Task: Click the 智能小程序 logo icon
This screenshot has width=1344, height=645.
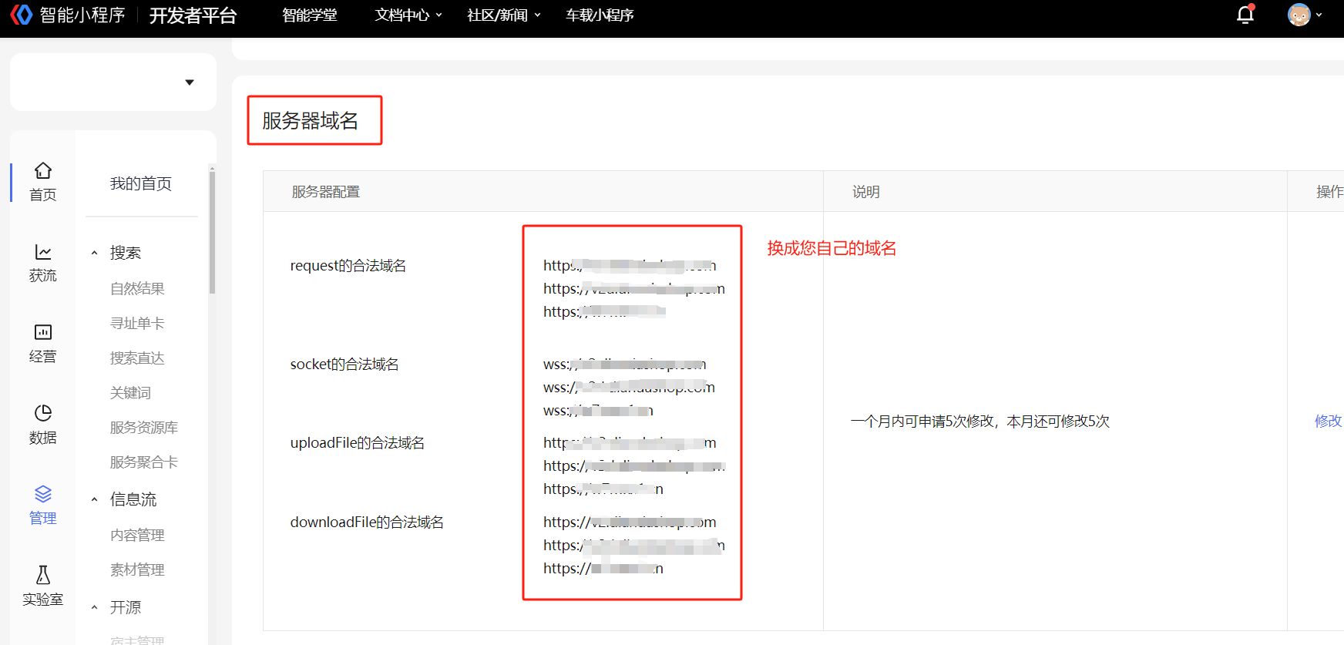Action: coord(21,15)
